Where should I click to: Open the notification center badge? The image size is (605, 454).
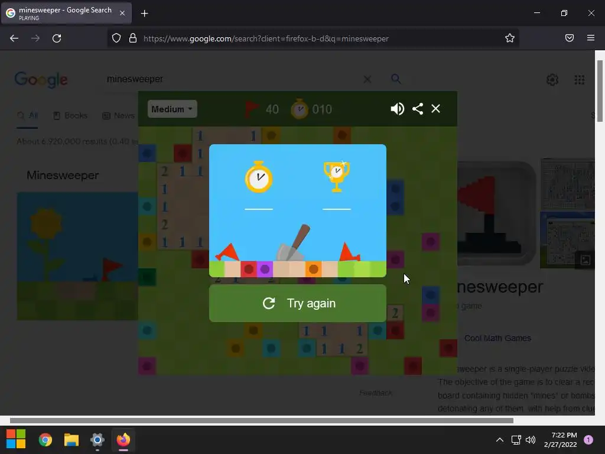tap(588, 440)
